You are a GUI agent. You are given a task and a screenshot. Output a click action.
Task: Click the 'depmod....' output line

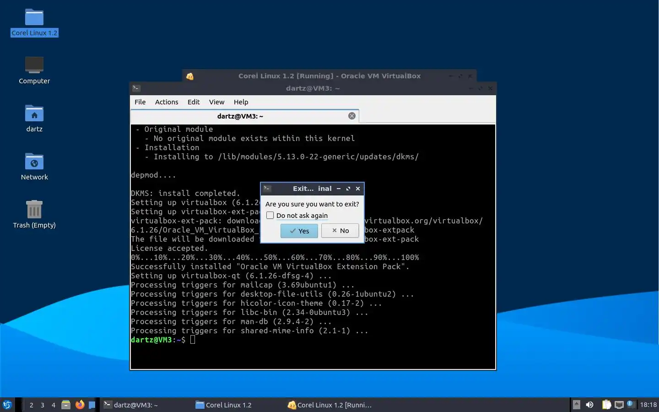click(x=153, y=175)
